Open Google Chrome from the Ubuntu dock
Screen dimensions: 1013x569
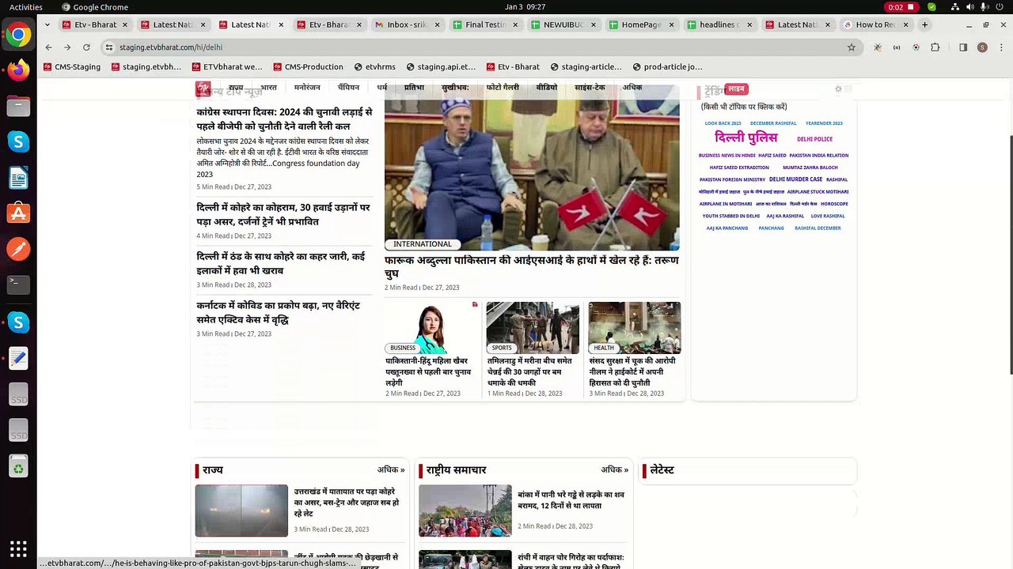18,35
